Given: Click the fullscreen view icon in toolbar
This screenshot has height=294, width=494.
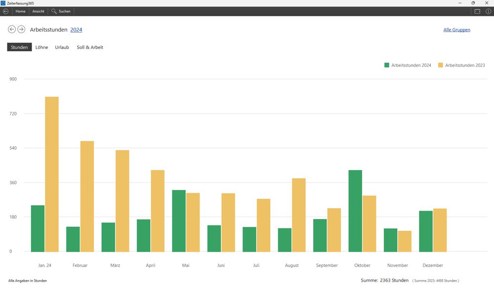Looking at the screenshot, I should click(477, 11).
